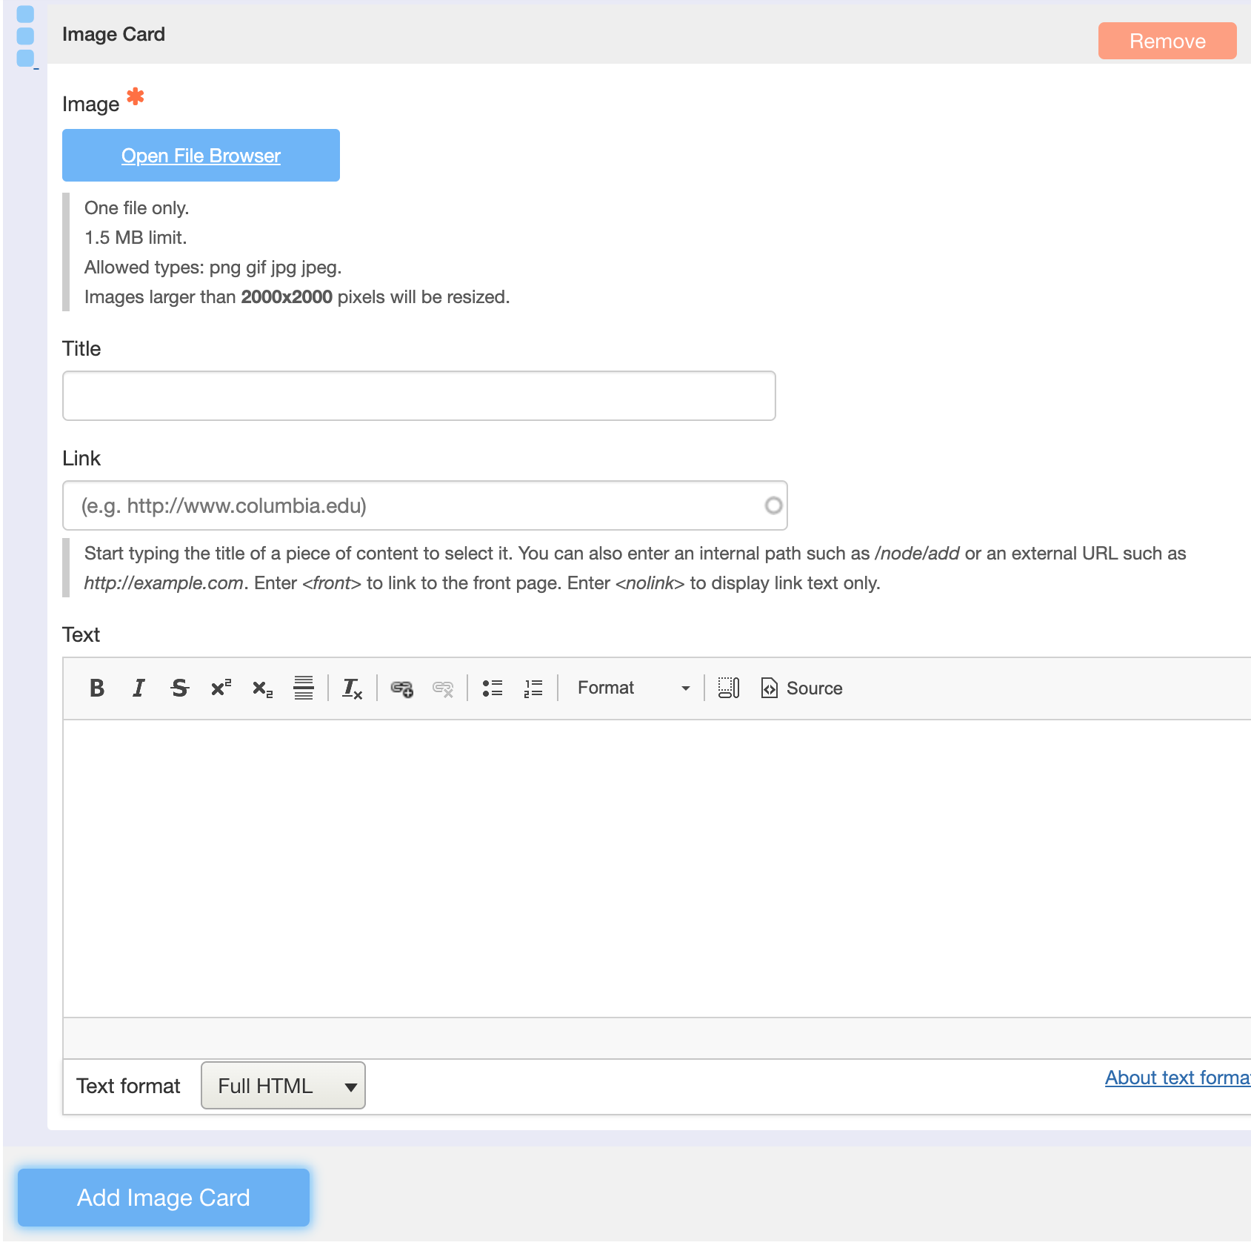Toggle bold formatting in the editor
The height and width of the screenshot is (1248, 1251).
[x=96, y=688]
